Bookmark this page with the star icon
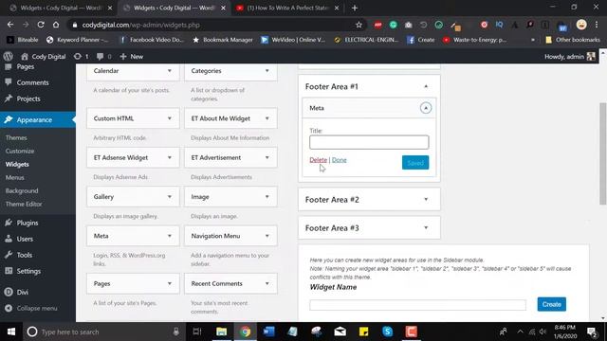607x341 pixels. click(359, 25)
